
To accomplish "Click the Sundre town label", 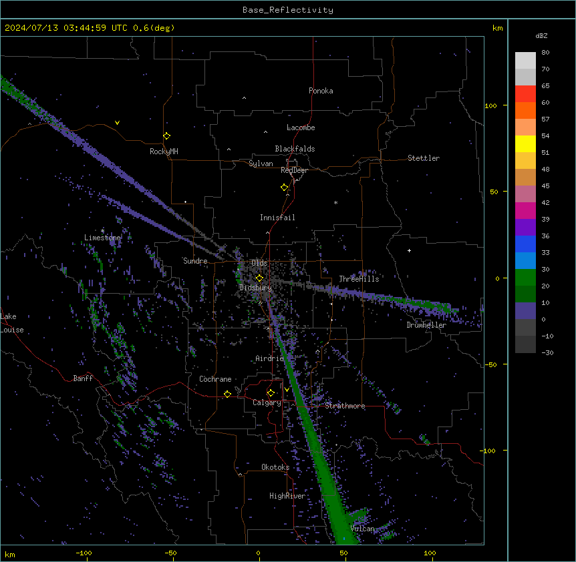I will coord(195,261).
